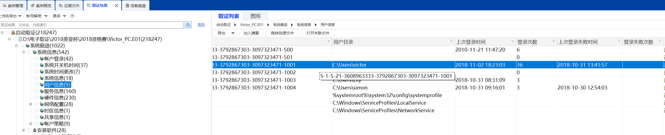Image resolution: width=665 pixels, height=135 pixels.
Task: Click filter icon on 登录次数 column
Action: [553, 42]
